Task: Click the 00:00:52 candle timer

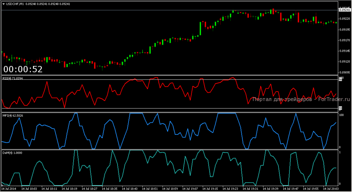Action: (23, 69)
